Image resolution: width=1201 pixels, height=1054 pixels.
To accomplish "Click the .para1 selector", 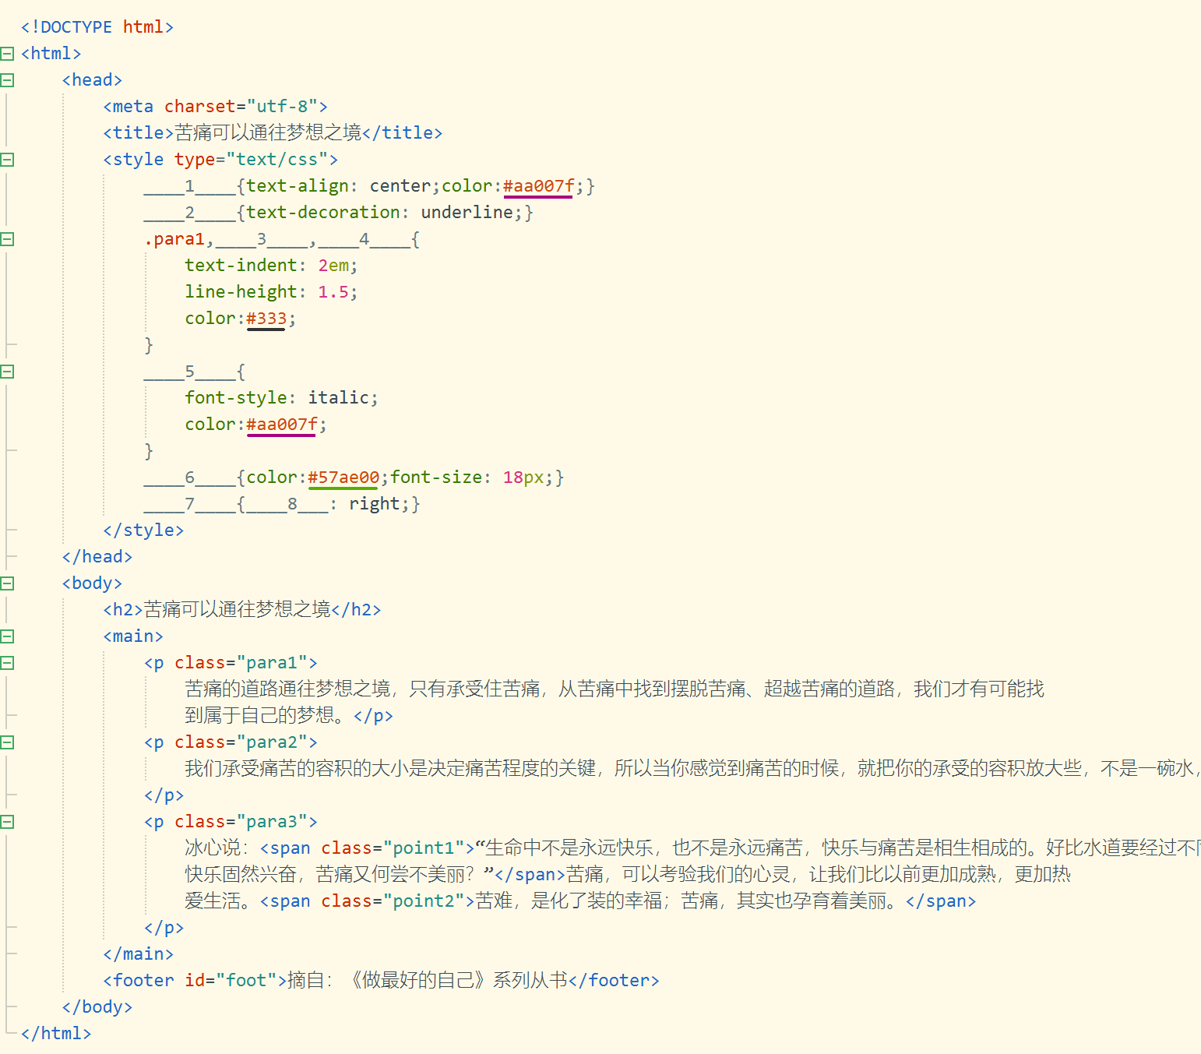I will click(174, 239).
